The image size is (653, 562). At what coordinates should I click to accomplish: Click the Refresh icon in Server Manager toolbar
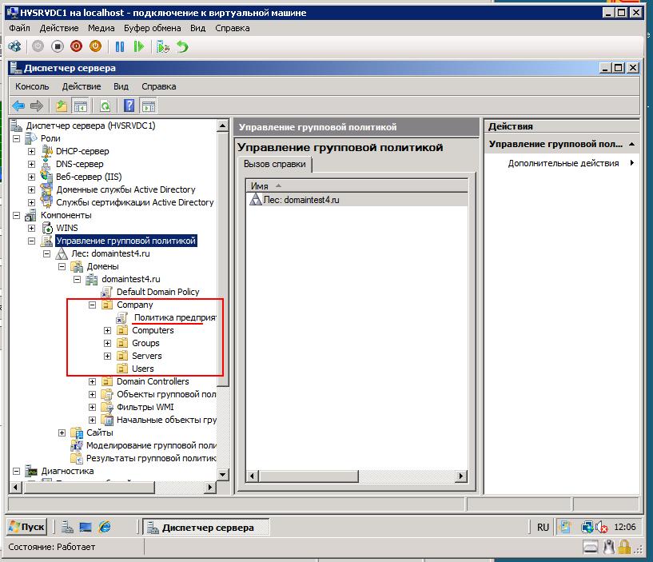click(x=106, y=106)
